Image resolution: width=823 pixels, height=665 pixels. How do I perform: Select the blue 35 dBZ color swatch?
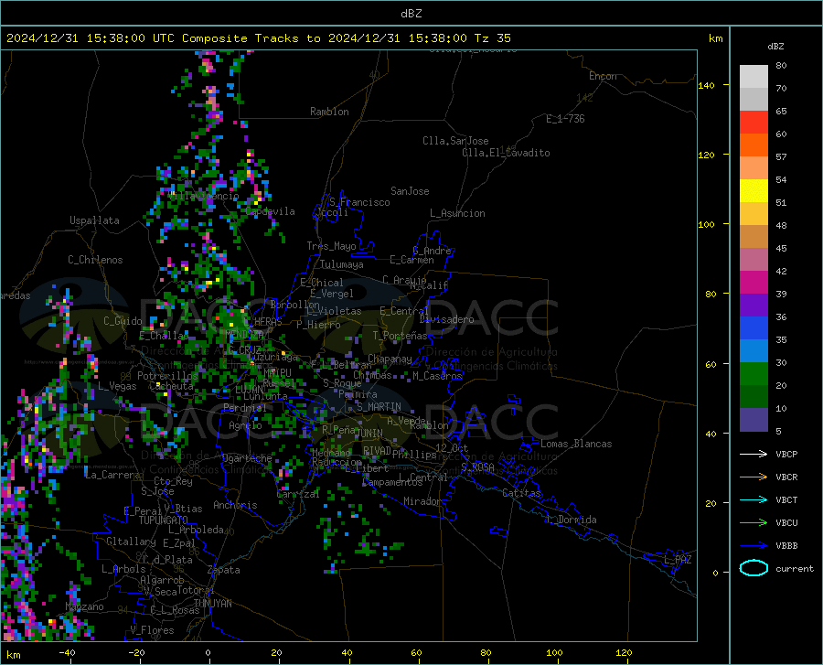click(x=754, y=328)
